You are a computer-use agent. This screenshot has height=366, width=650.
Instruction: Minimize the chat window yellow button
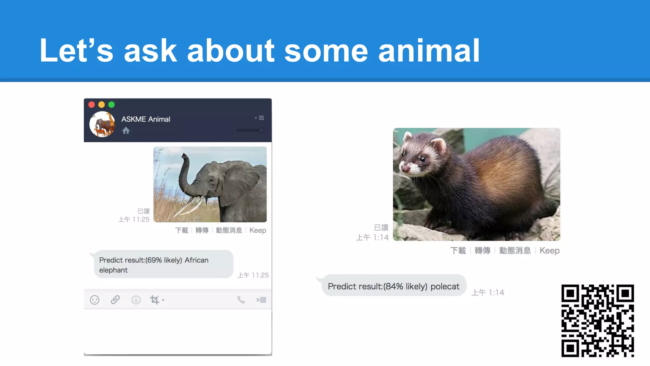[x=102, y=105]
